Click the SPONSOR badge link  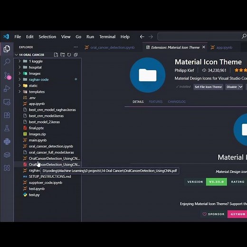pos(214,214)
